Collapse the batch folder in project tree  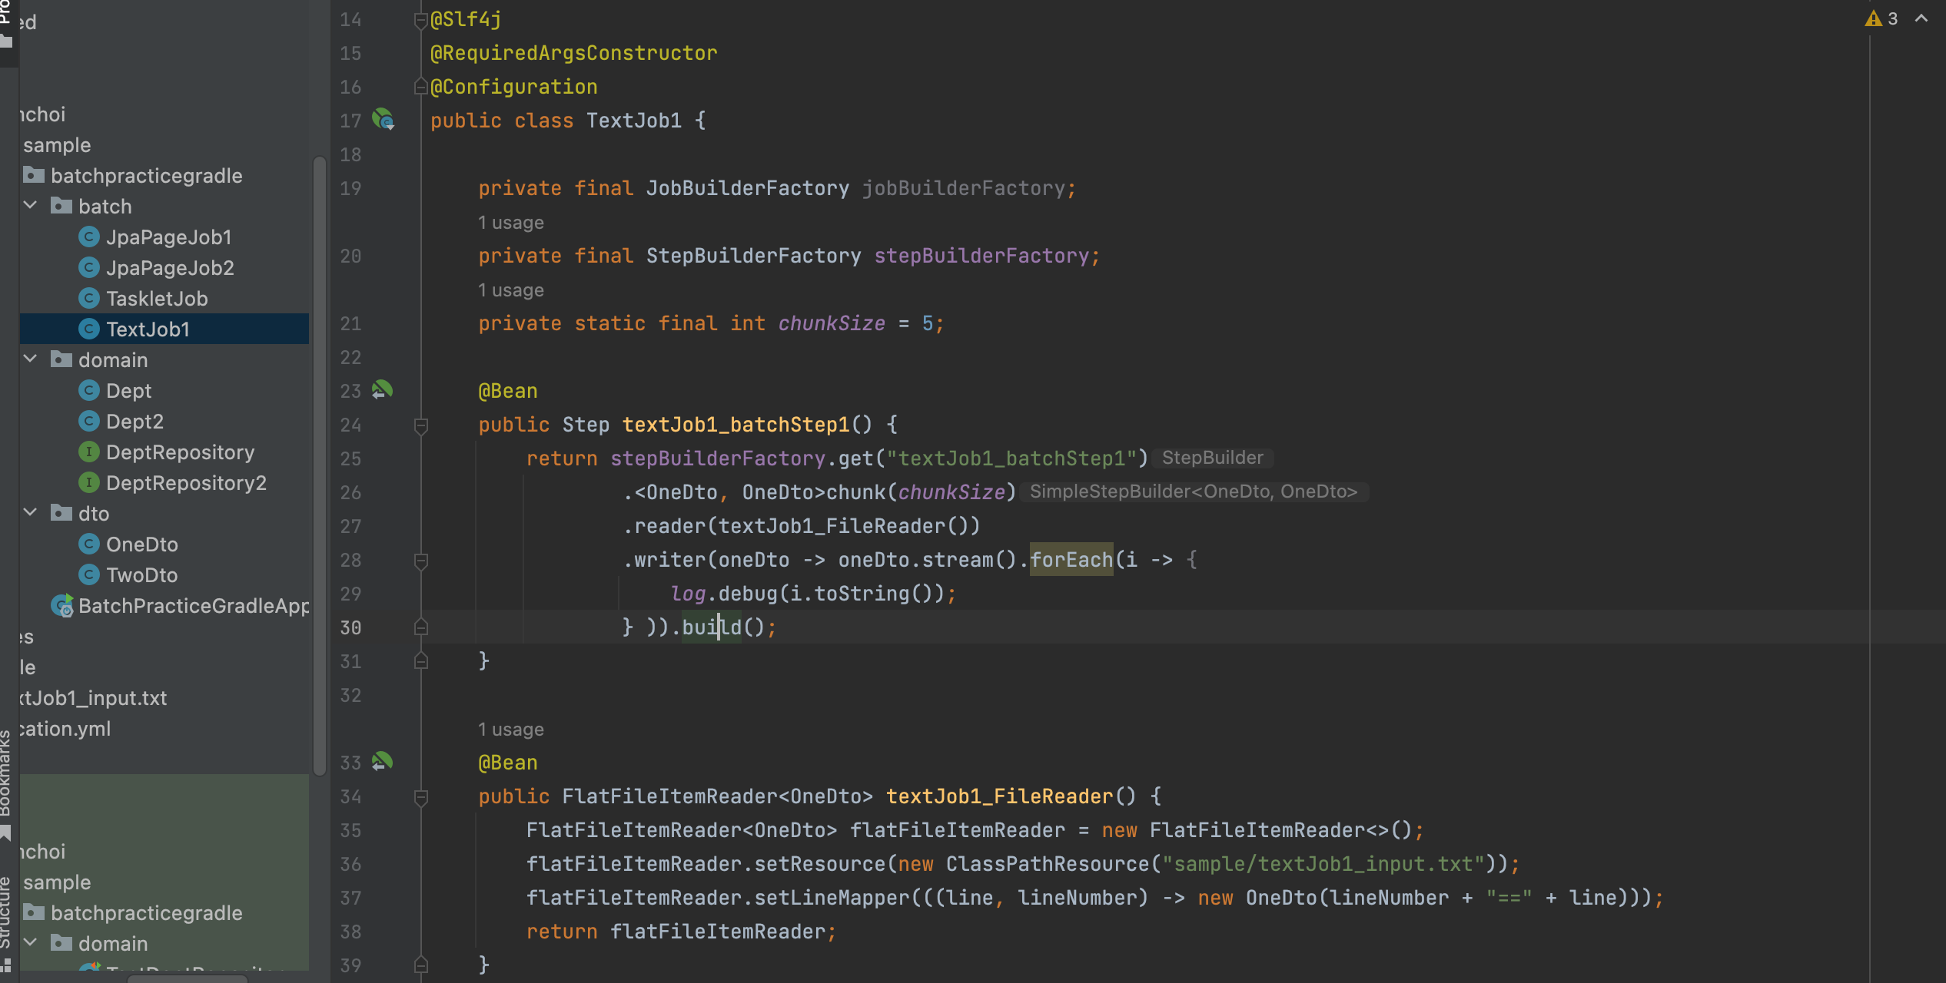tap(31, 206)
